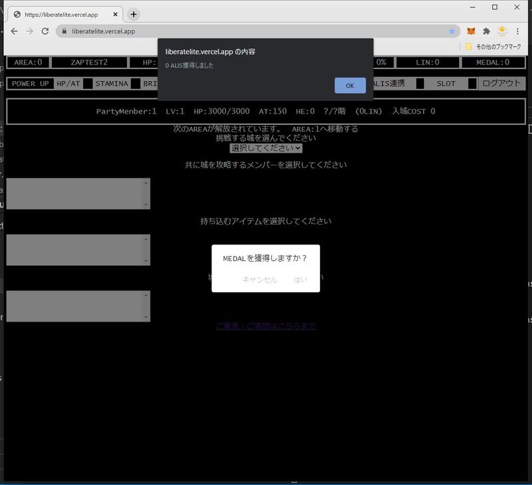Open a new tab with plus icon
Viewport: 532px width, 485px height.
[134, 14]
